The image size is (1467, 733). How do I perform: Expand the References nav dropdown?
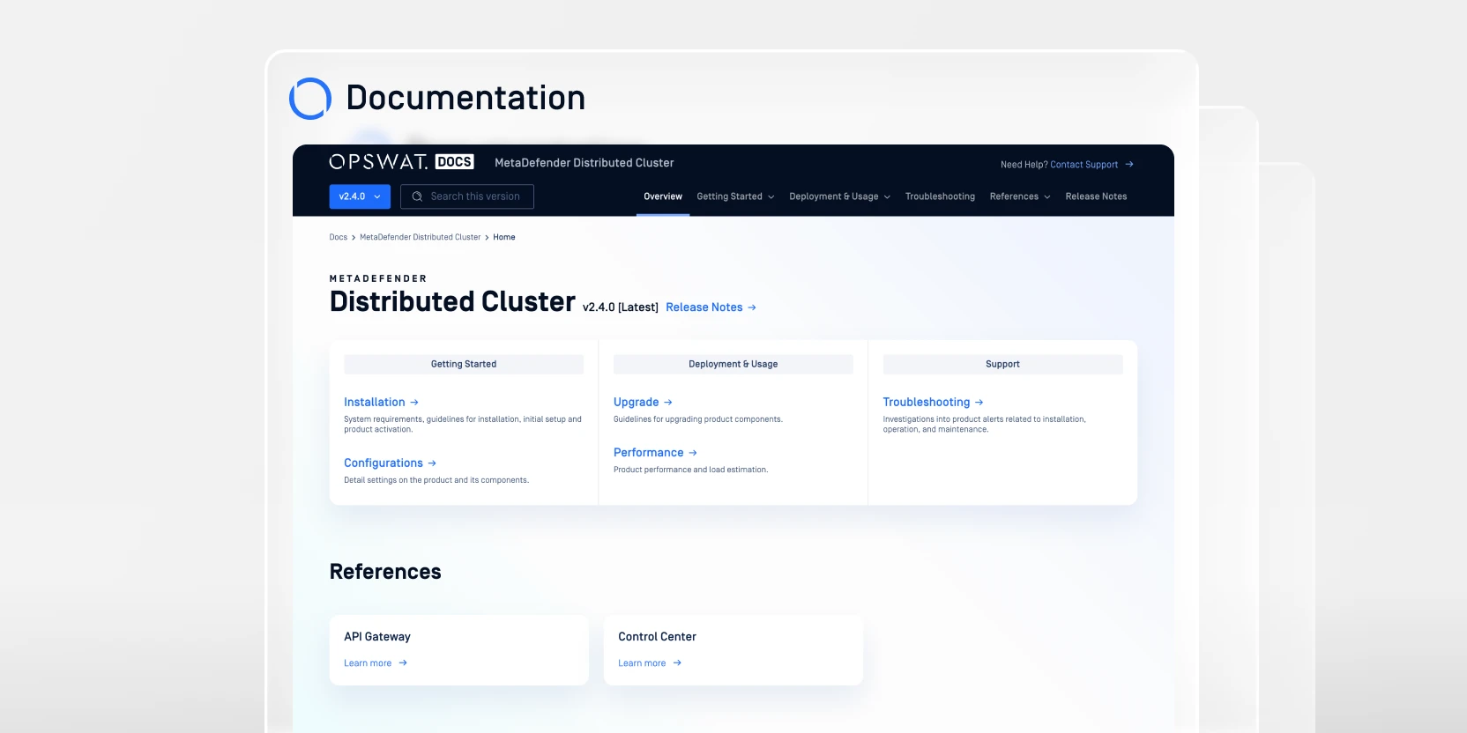coord(1019,196)
